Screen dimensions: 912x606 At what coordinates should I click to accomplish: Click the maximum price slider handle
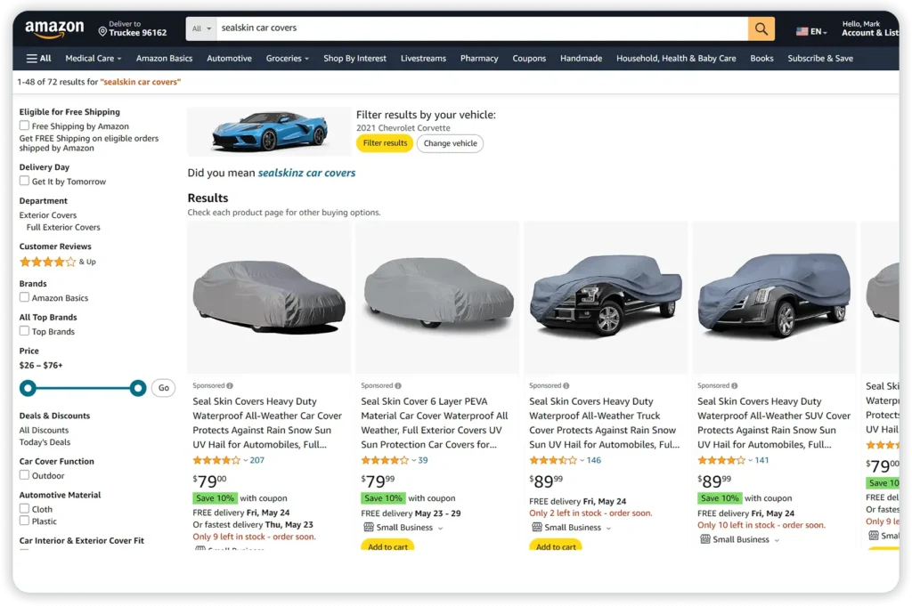(x=138, y=388)
